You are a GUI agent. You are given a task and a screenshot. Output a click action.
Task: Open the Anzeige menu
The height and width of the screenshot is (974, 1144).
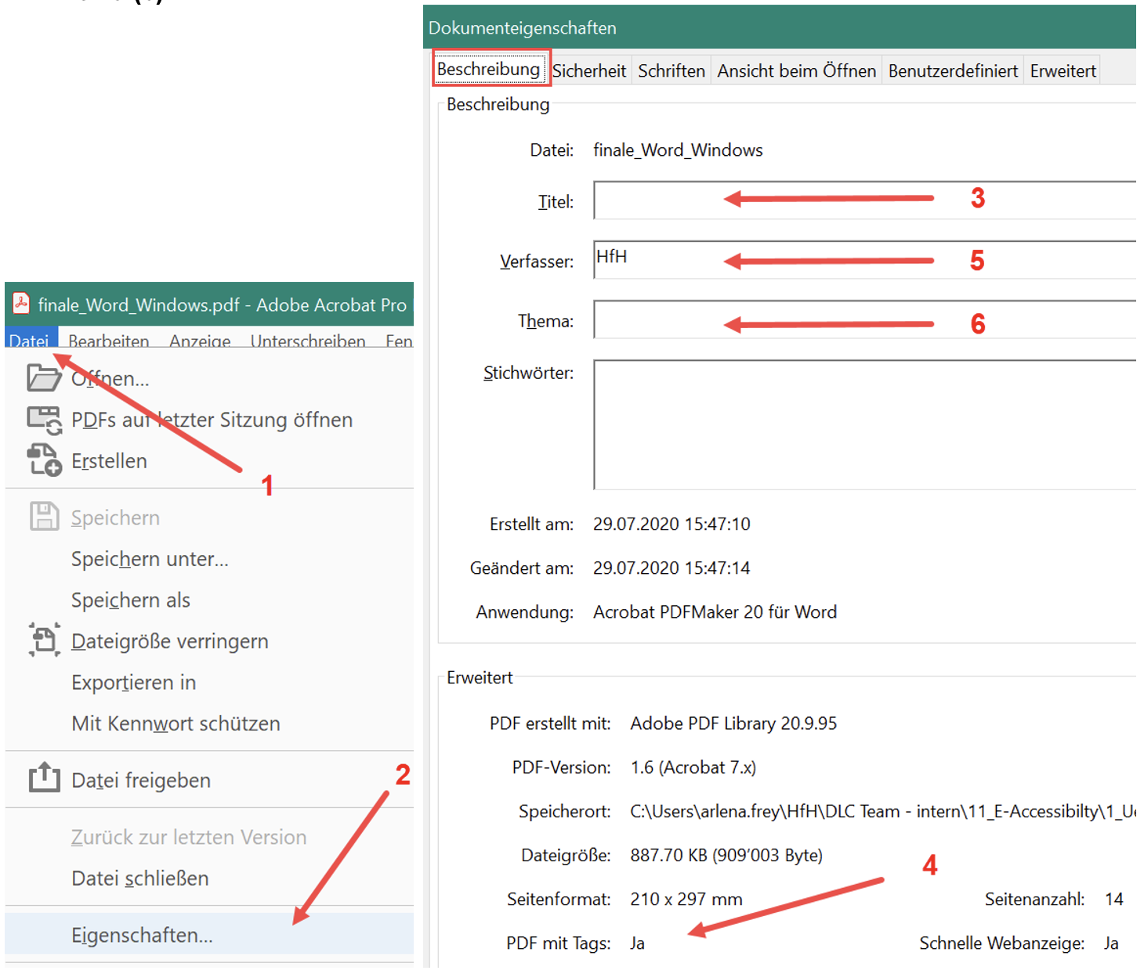pos(200,341)
